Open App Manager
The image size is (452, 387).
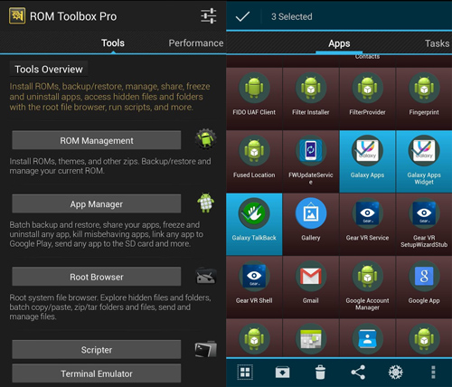coord(97,203)
